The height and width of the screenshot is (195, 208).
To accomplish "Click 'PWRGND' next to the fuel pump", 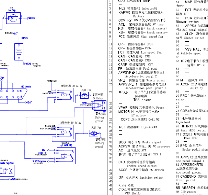I will tap(31, 18).
